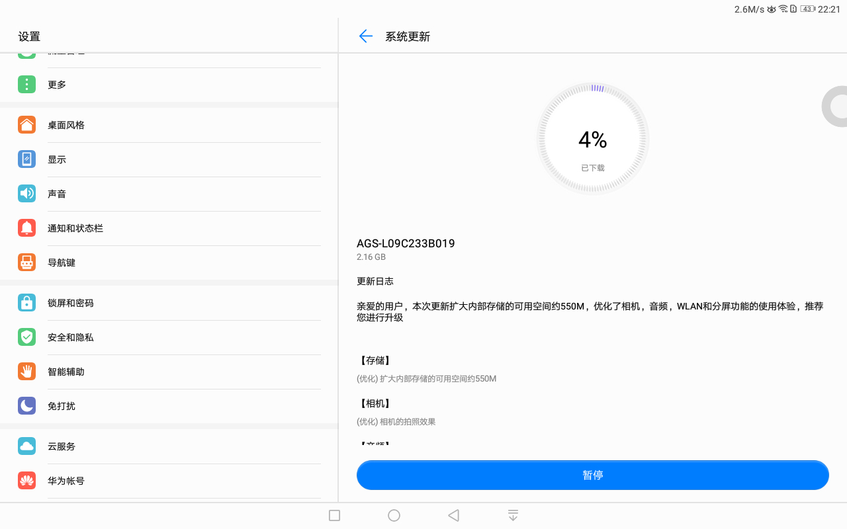Tap the SIM card status icon
Viewport: 847px width, 529px height.
[x=793, y=9]
